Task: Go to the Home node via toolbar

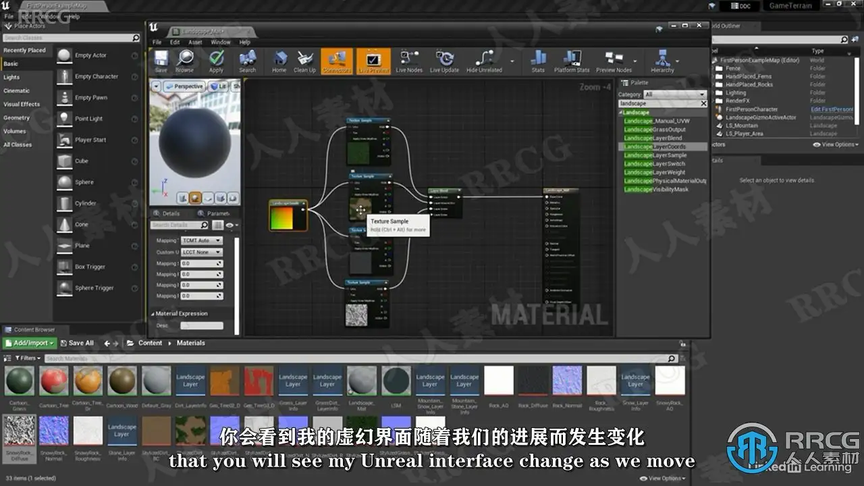Action: [x=279, y=61]
